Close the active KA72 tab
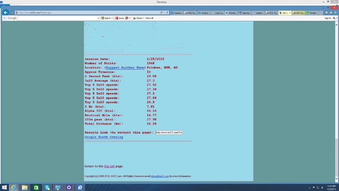 click(290, 13)
